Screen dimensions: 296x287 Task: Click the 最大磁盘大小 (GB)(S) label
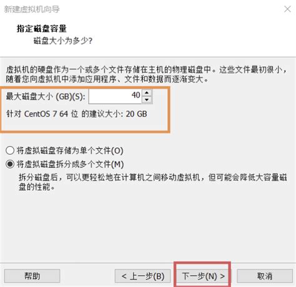[x=46, y=97]
